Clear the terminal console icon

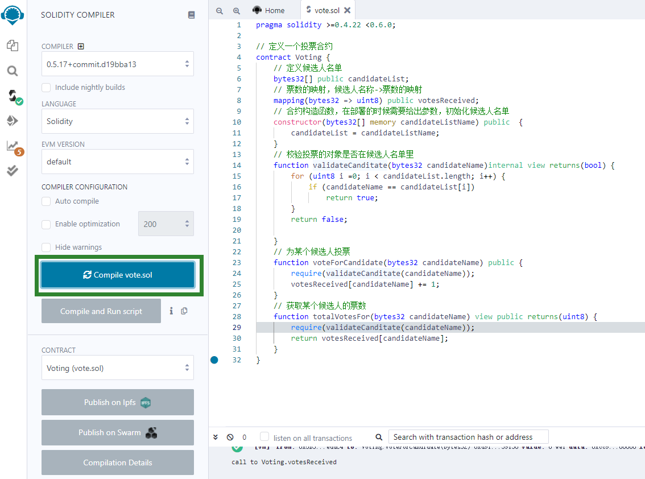coord(230,437)
